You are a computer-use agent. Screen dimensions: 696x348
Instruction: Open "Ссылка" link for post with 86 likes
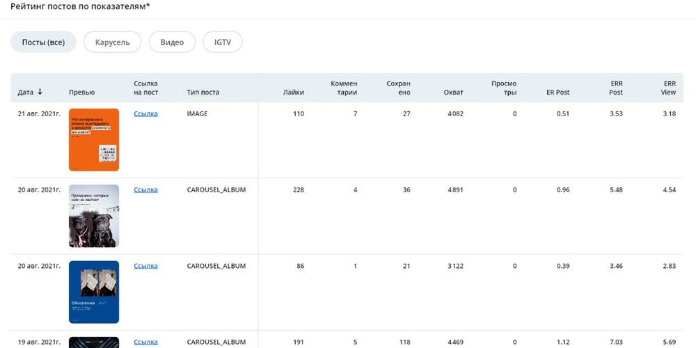[145, 267]
